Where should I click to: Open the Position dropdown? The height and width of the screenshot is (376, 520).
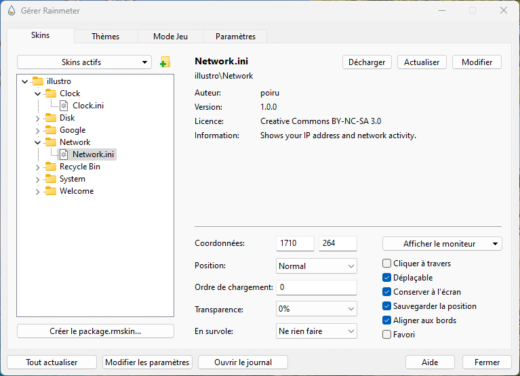coord(316,266)
